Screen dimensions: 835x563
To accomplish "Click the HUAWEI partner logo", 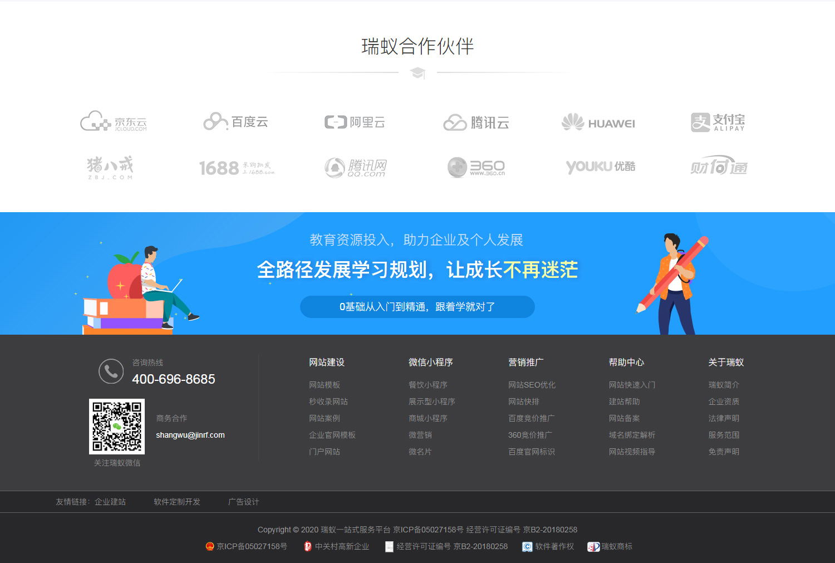I will point(598,123).
